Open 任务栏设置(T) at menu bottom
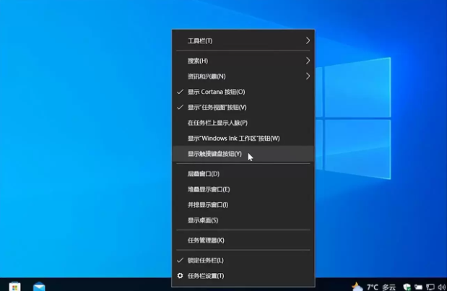452x291 pixels. (x=243, y=276)
